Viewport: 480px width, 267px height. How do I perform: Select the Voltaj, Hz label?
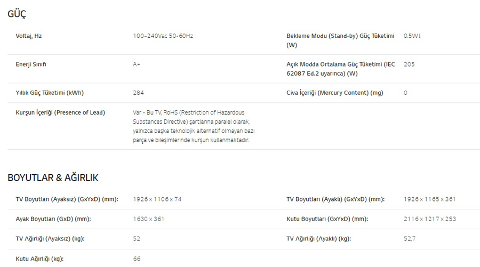coord(29,36)
